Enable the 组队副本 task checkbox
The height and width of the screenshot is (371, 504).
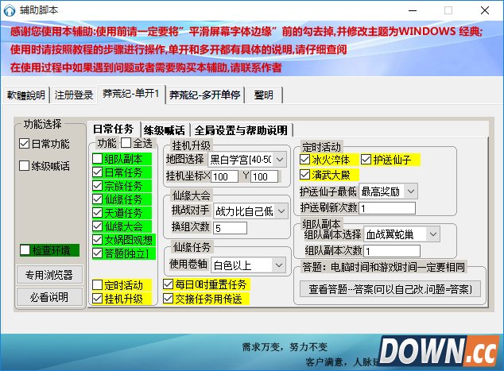pos(98,159)
